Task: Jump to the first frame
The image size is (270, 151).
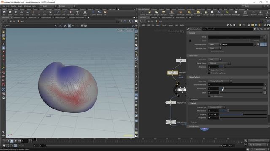Action: 4,141
